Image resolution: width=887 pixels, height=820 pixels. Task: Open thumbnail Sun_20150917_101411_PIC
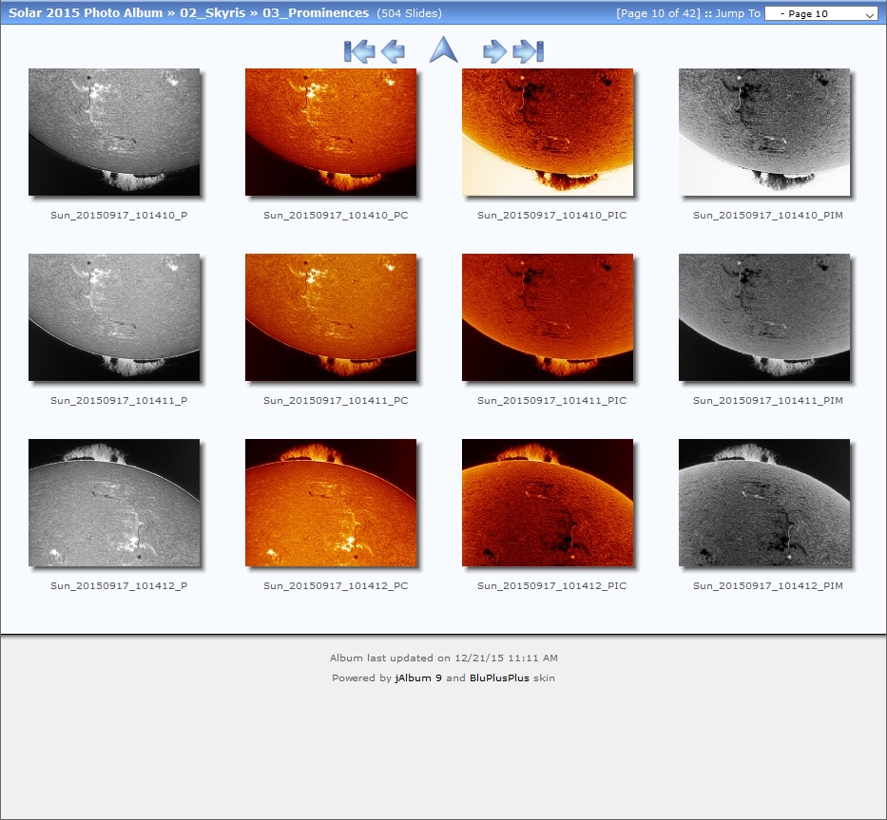pyautogui.click(x=548, y=317)
